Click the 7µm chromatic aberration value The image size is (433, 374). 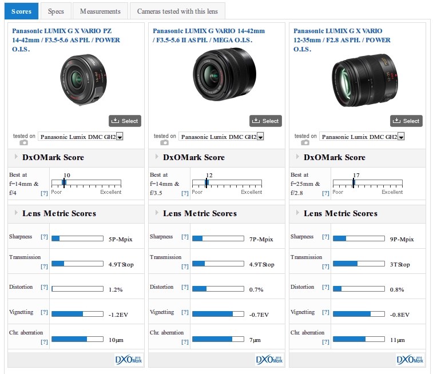[255, 340]
